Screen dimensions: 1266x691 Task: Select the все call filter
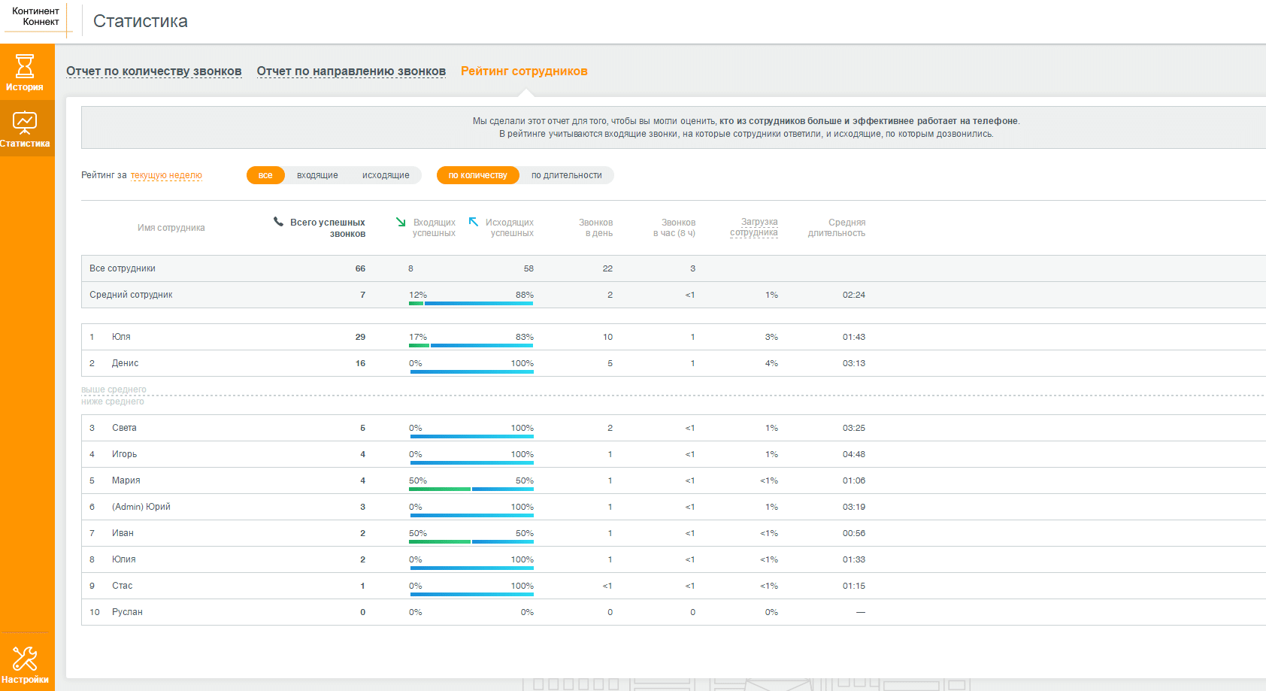pyautogui.click(x=265, y=175)
